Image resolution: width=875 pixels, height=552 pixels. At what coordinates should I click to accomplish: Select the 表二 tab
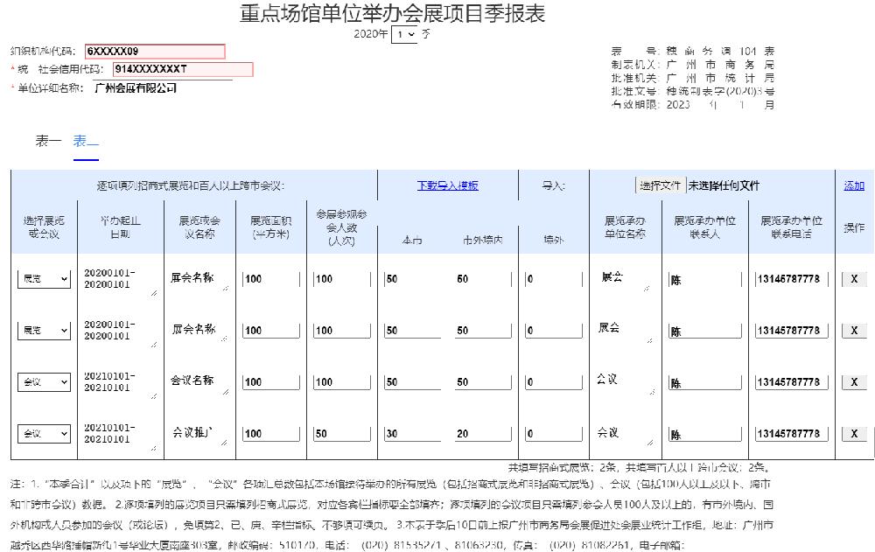86,141
